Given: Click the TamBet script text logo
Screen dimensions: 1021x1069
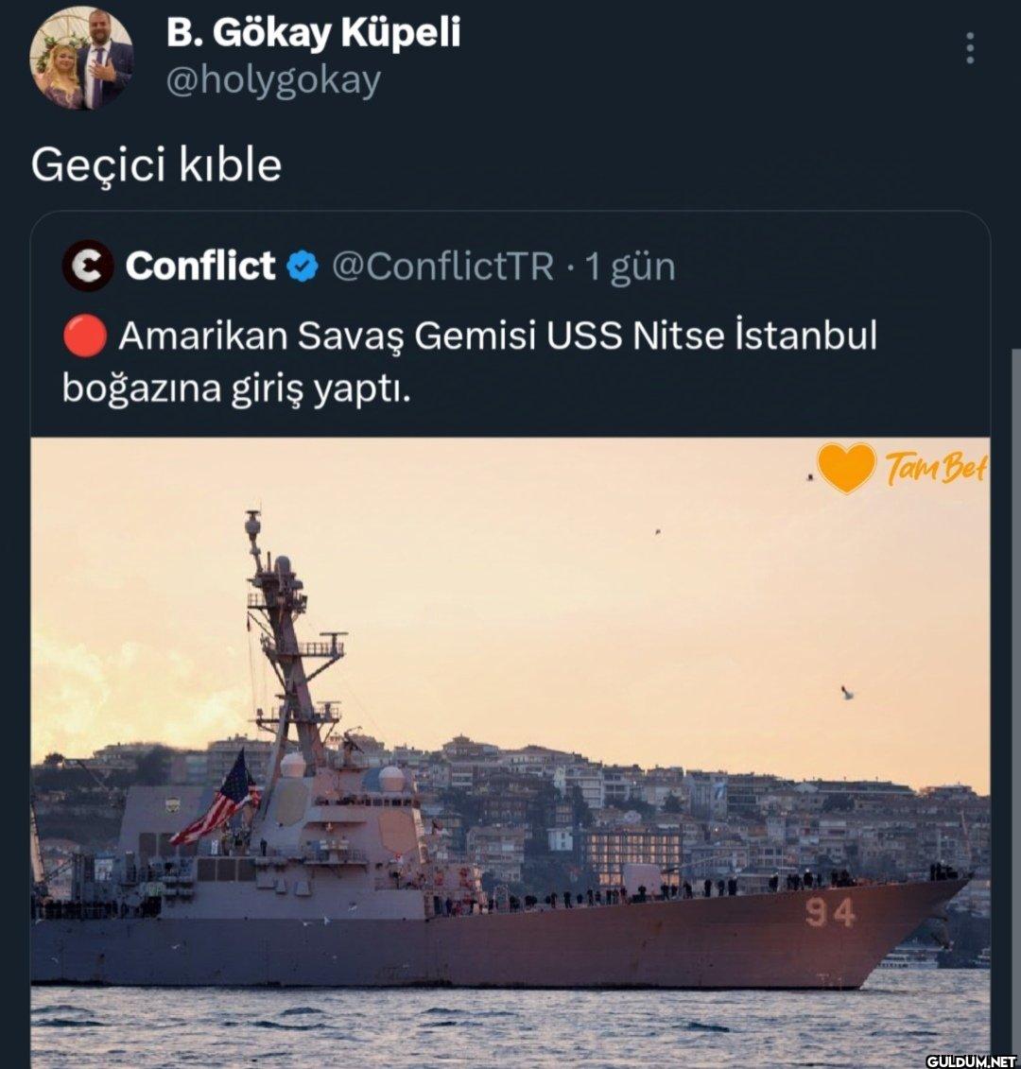Looking at the screenshot, I should 936,468.
